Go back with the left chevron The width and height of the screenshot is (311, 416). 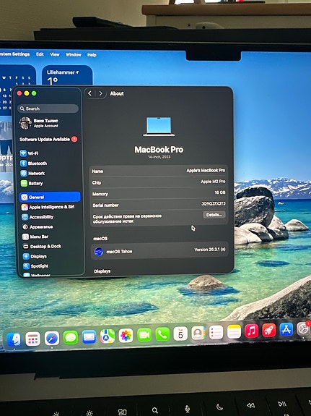click(89, 93)
